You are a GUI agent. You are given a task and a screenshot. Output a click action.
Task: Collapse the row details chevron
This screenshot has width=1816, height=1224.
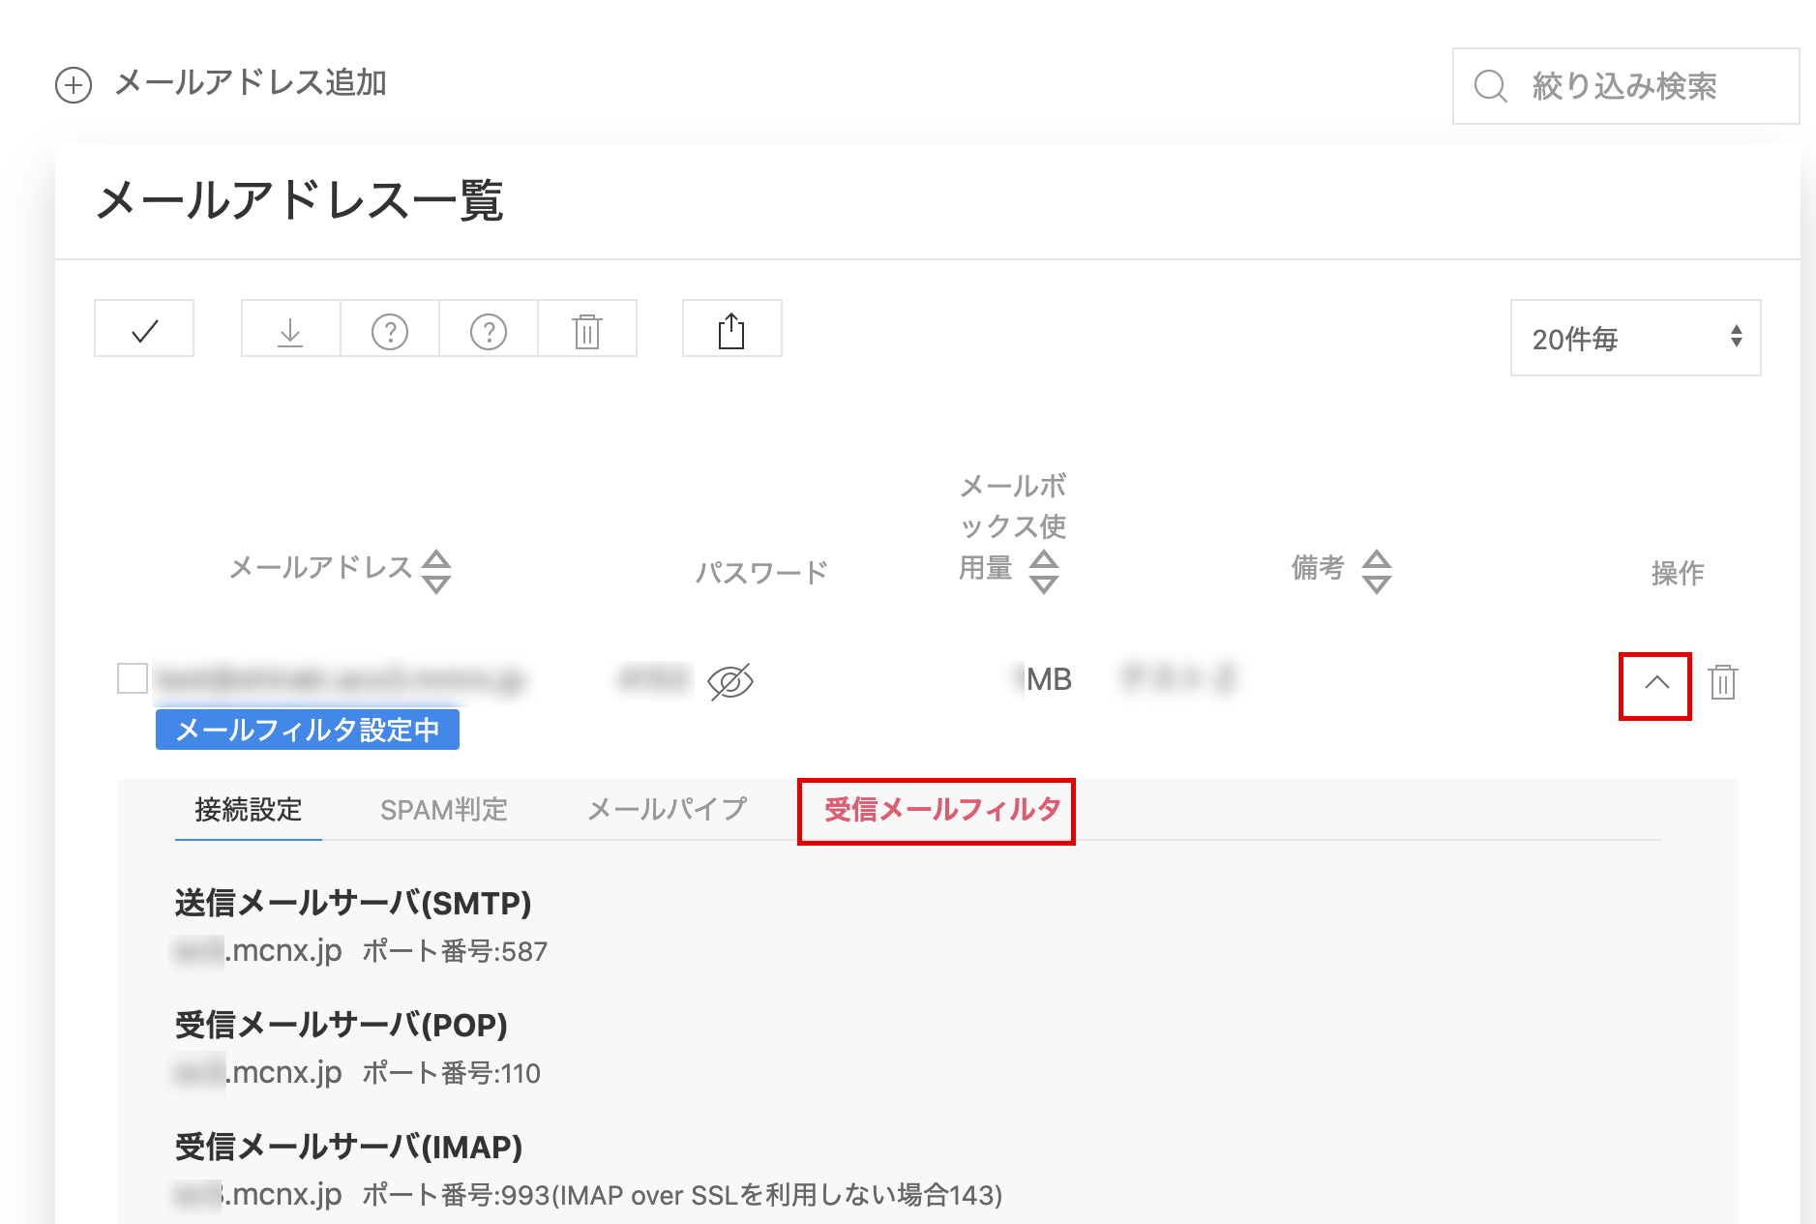(x=1656, y=683)
